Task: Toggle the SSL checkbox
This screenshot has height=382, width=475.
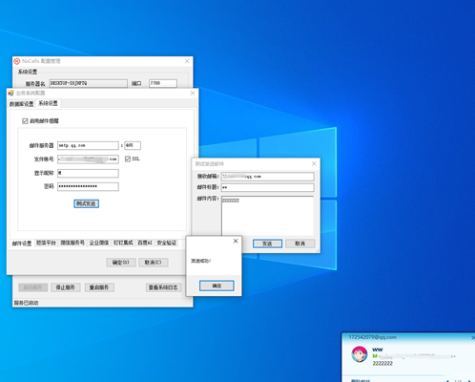Action: [128, 159]
